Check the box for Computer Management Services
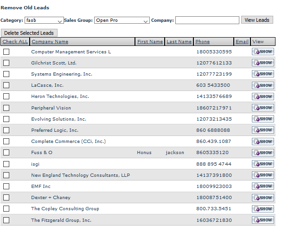 coord(6,52)
